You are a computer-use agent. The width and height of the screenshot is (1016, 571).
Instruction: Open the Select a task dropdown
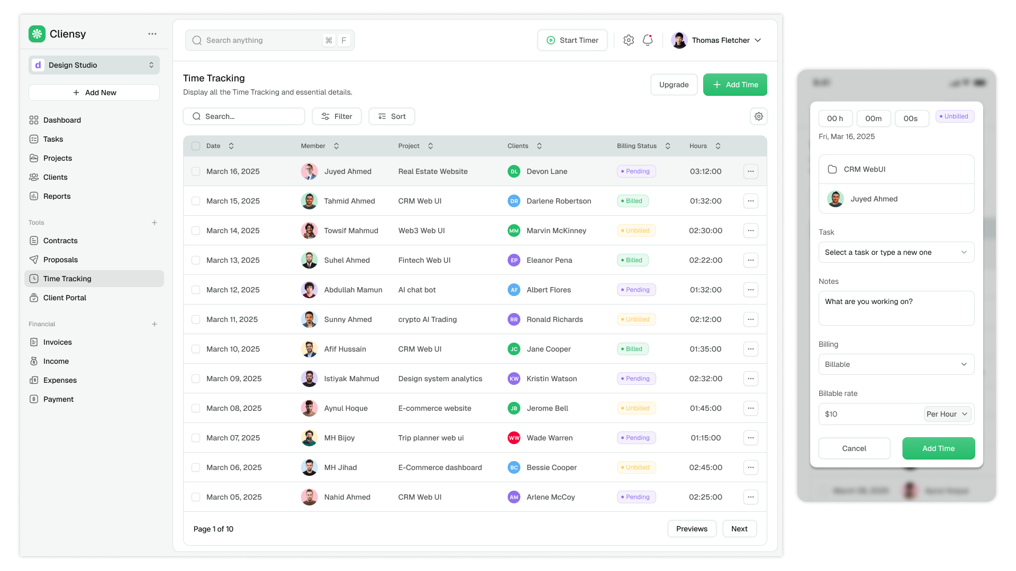896,252
